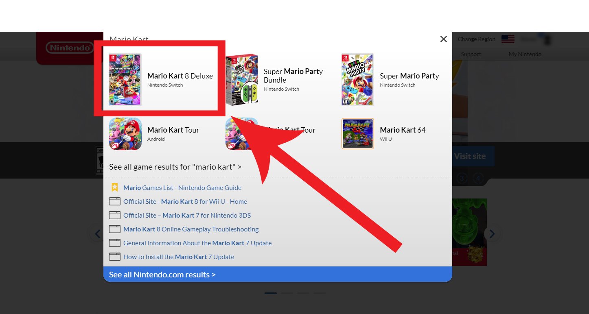Select the Mario Kart 8 Deluxe title
This screenshot has height=314, width=589.
[180, 76]
